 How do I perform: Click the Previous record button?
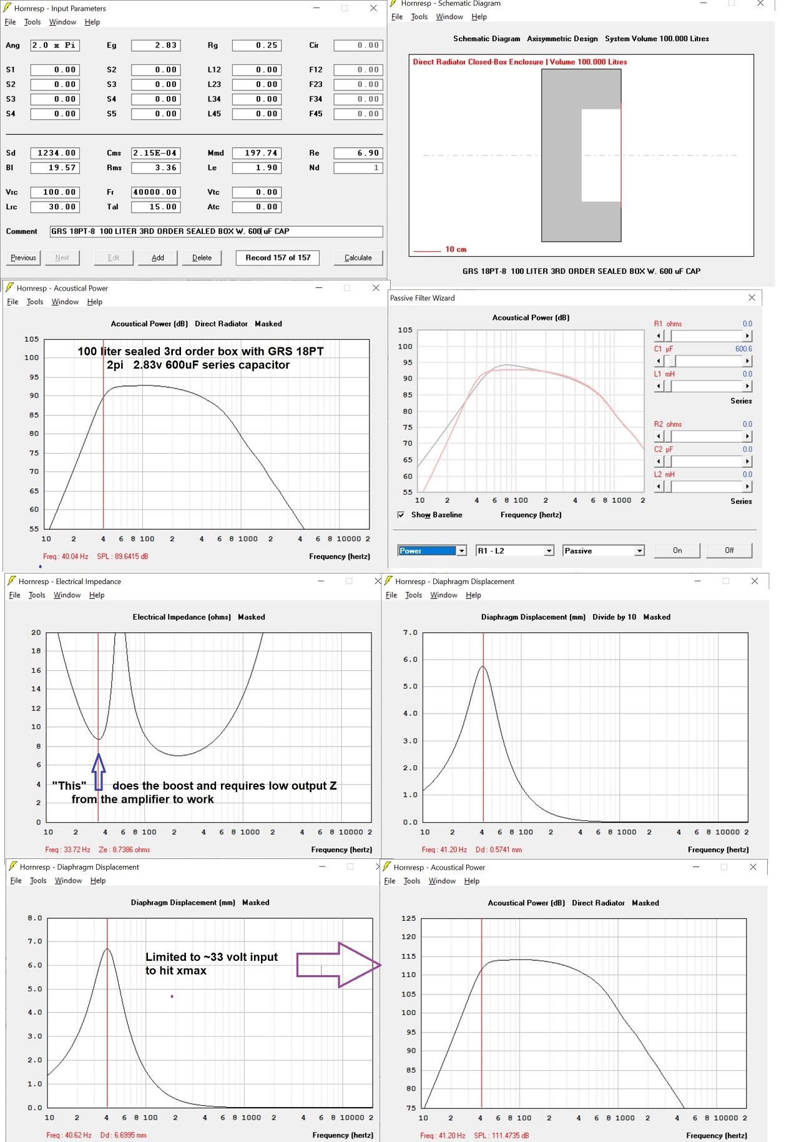[x=23, y=257]
